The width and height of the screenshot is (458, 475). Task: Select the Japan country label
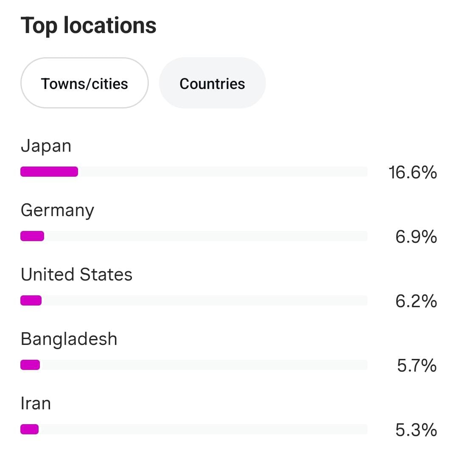pos(46,146)
